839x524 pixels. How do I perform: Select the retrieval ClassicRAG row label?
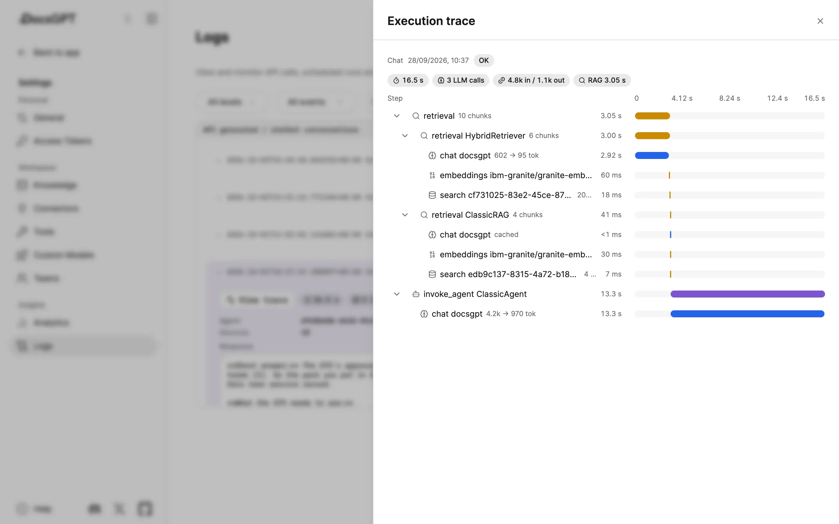click(470, 215)
